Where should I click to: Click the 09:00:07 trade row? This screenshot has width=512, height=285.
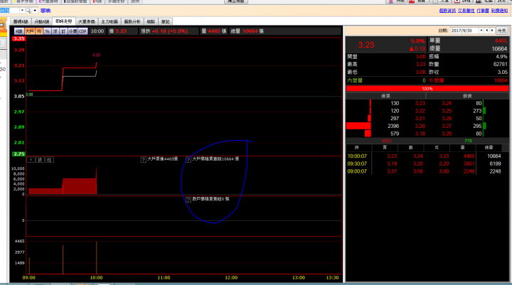(x=427, y=171)
